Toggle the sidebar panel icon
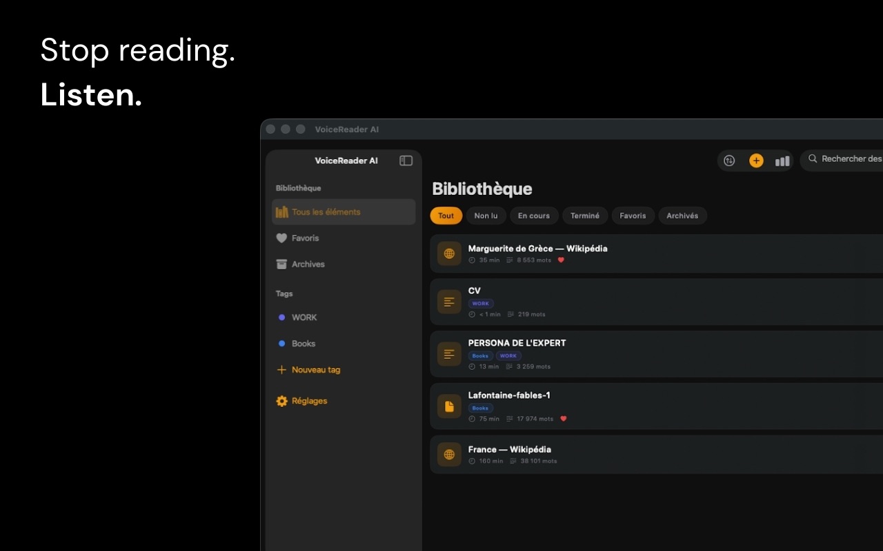 406,160
